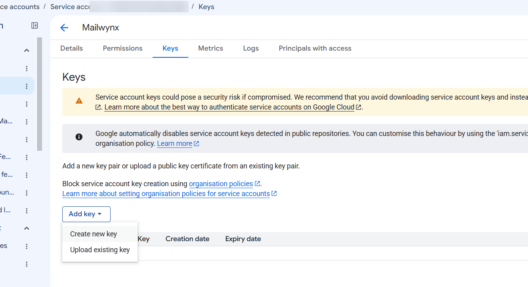528x287 pixels.
Task: Switch to the Permissions tab
Action: [x=122, y=48]
